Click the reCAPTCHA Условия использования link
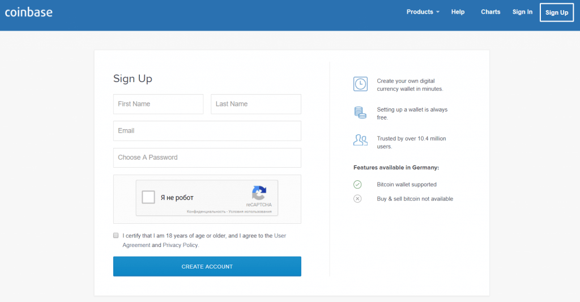 [x=250, y=212]
